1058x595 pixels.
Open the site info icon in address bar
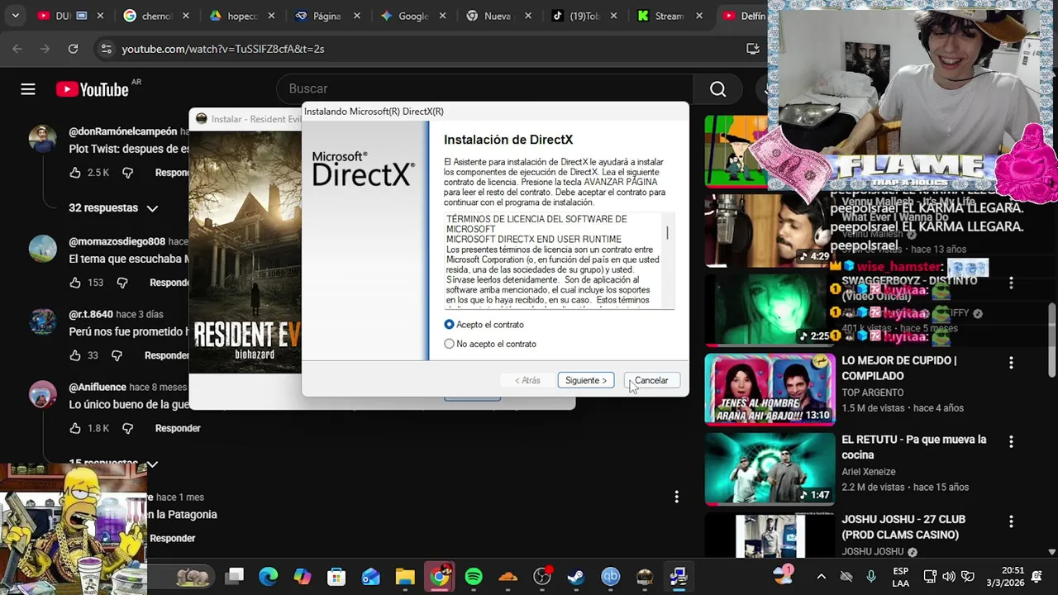[x=106, y=49]
